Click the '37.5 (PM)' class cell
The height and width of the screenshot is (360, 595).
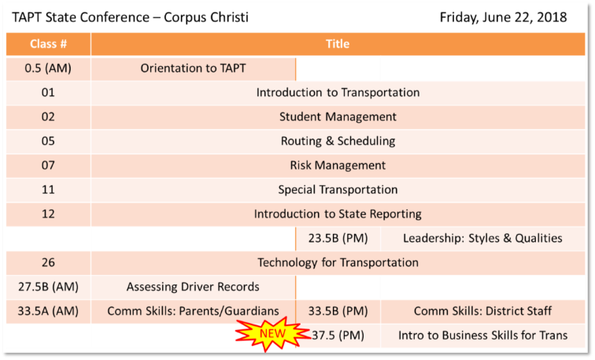point(338,336)
